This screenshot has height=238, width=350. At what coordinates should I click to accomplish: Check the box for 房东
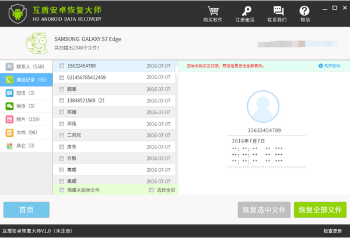(x=61, y=147)
